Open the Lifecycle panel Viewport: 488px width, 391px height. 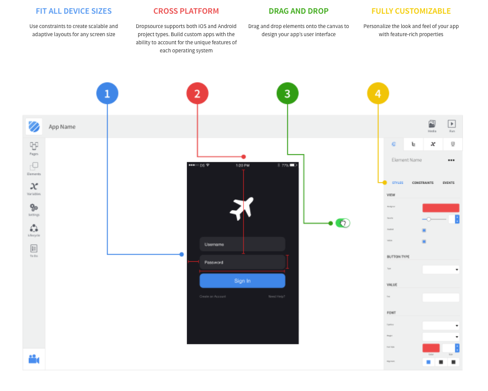coord(34,229)
